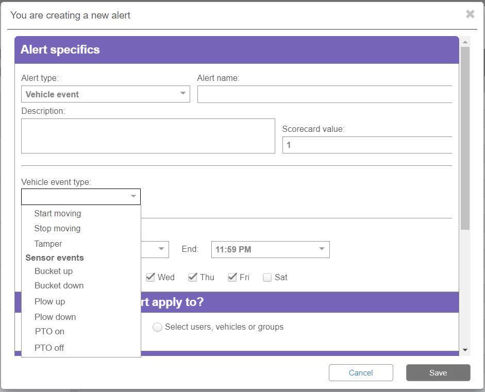Open the Alert type dropdown

105,94
